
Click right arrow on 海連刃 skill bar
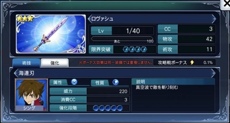(x=214, y=73)
